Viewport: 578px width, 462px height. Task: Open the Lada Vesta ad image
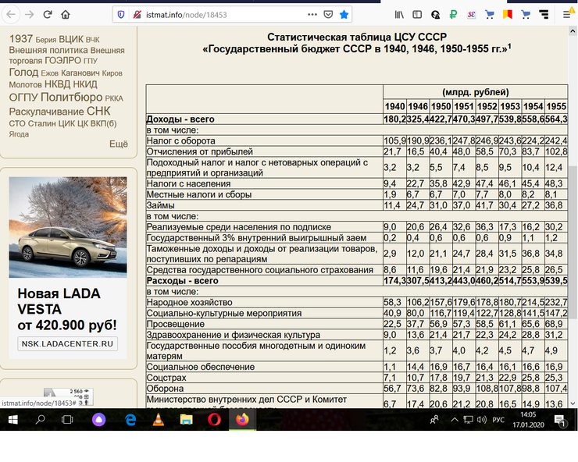click(x=69, y=226)
